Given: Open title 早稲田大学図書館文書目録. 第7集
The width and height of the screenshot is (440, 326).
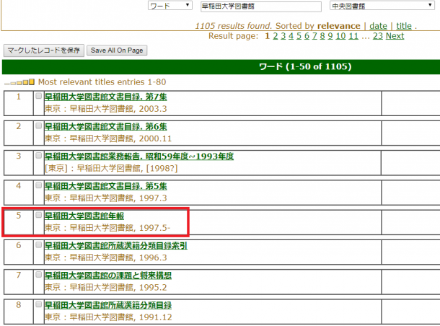Looking at the screenshot, I should pos(106,97).
